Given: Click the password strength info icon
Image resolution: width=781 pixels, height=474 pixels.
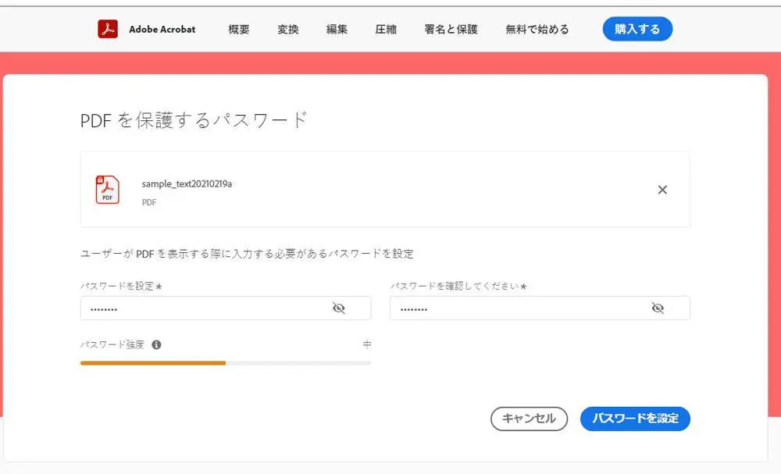Looking at the screenshot, I should [x=155, y=344].
